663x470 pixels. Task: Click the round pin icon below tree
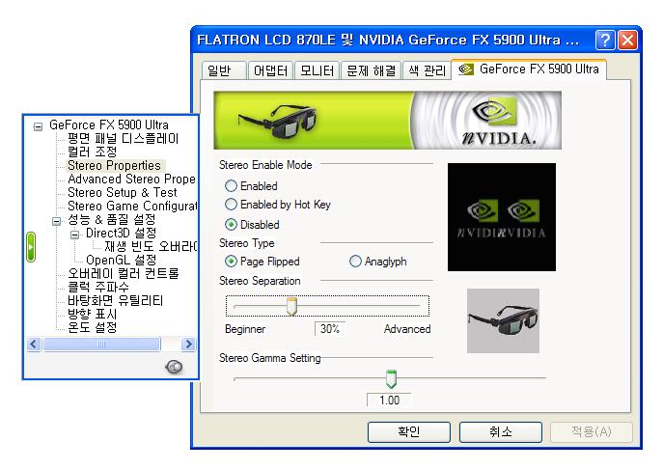click(x=175, y=366)
